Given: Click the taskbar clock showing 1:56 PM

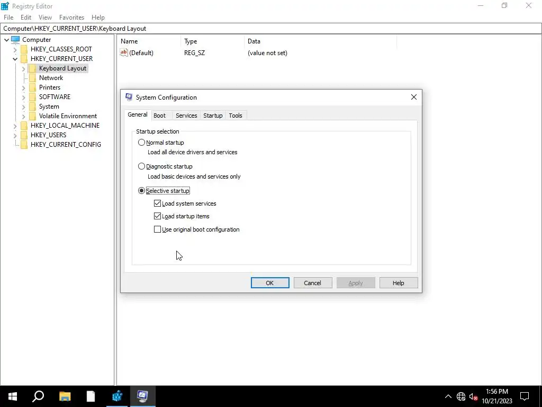Looking at the screenshot, I should point(497,396).
